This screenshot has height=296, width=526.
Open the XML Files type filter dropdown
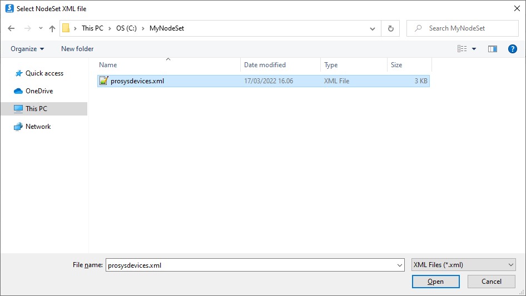[x=463, y=265]
